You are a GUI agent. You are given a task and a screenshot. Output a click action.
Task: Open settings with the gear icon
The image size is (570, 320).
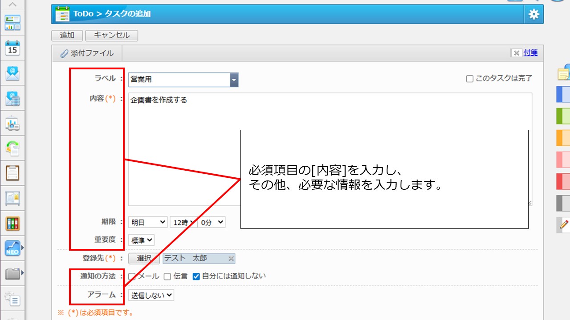coord(533,14)
